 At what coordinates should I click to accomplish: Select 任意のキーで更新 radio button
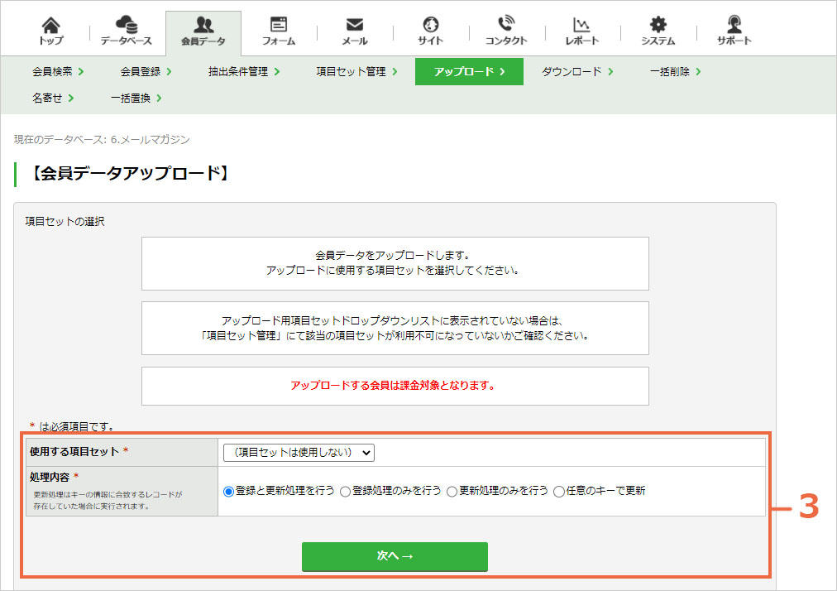pos(559,492)
